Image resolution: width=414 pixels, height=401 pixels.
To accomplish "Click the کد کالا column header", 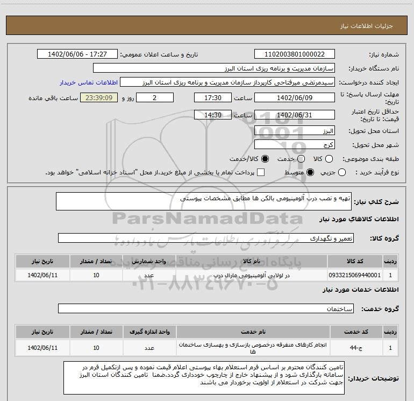I will (x=355, y=261).
